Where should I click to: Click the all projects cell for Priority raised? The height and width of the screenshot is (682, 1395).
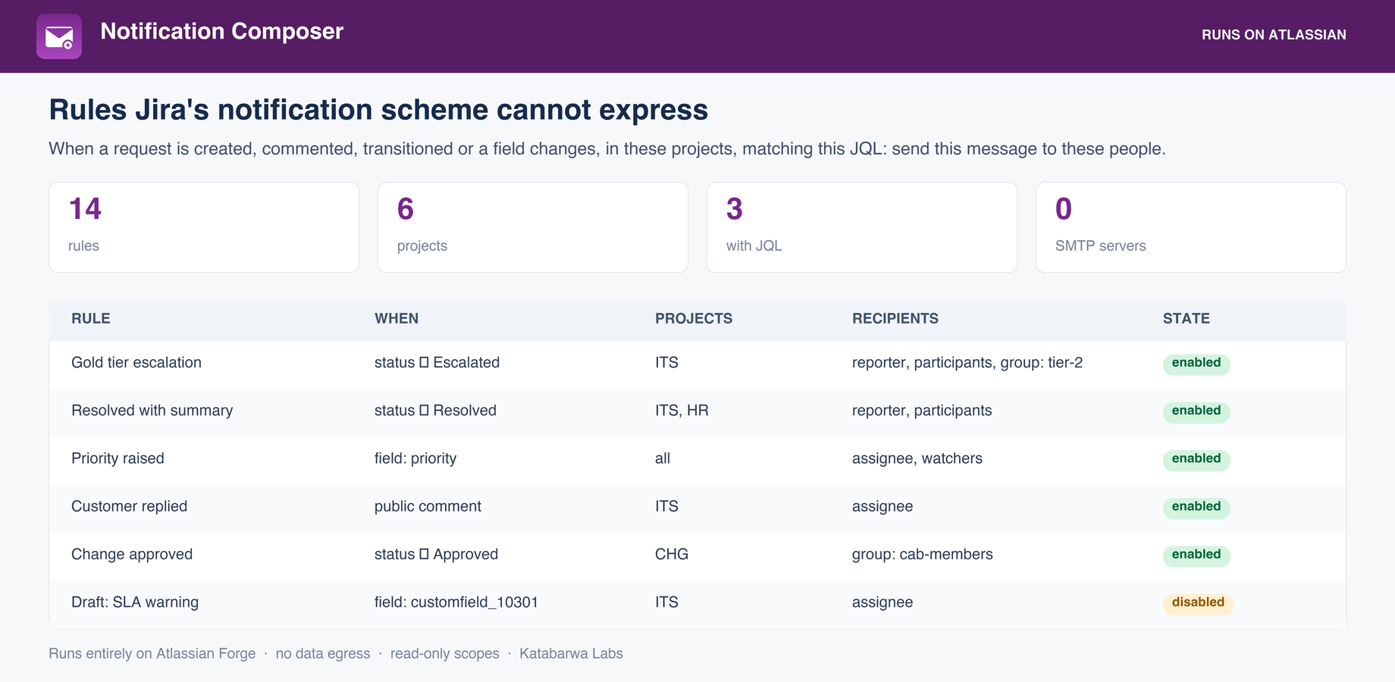(x=663, y=458)
